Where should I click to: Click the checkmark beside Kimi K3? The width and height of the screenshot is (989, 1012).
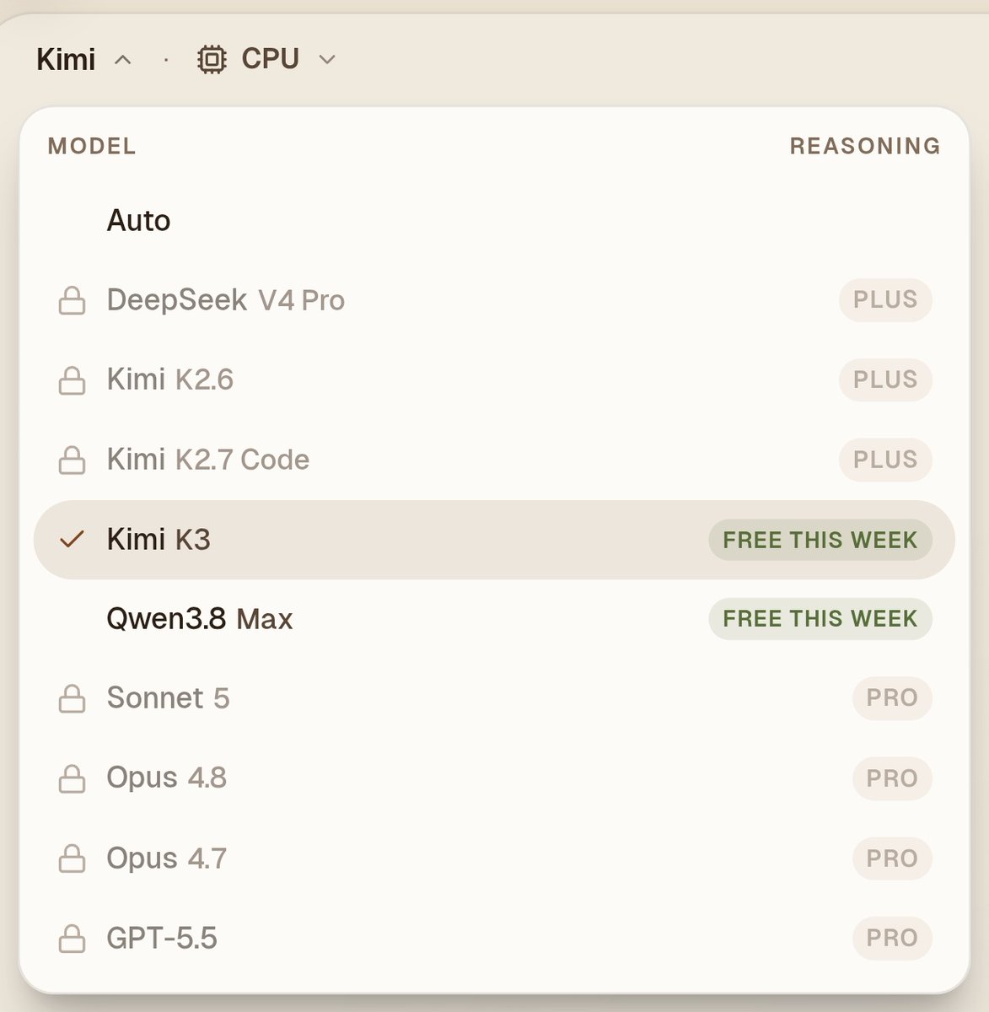coord(73,539)
